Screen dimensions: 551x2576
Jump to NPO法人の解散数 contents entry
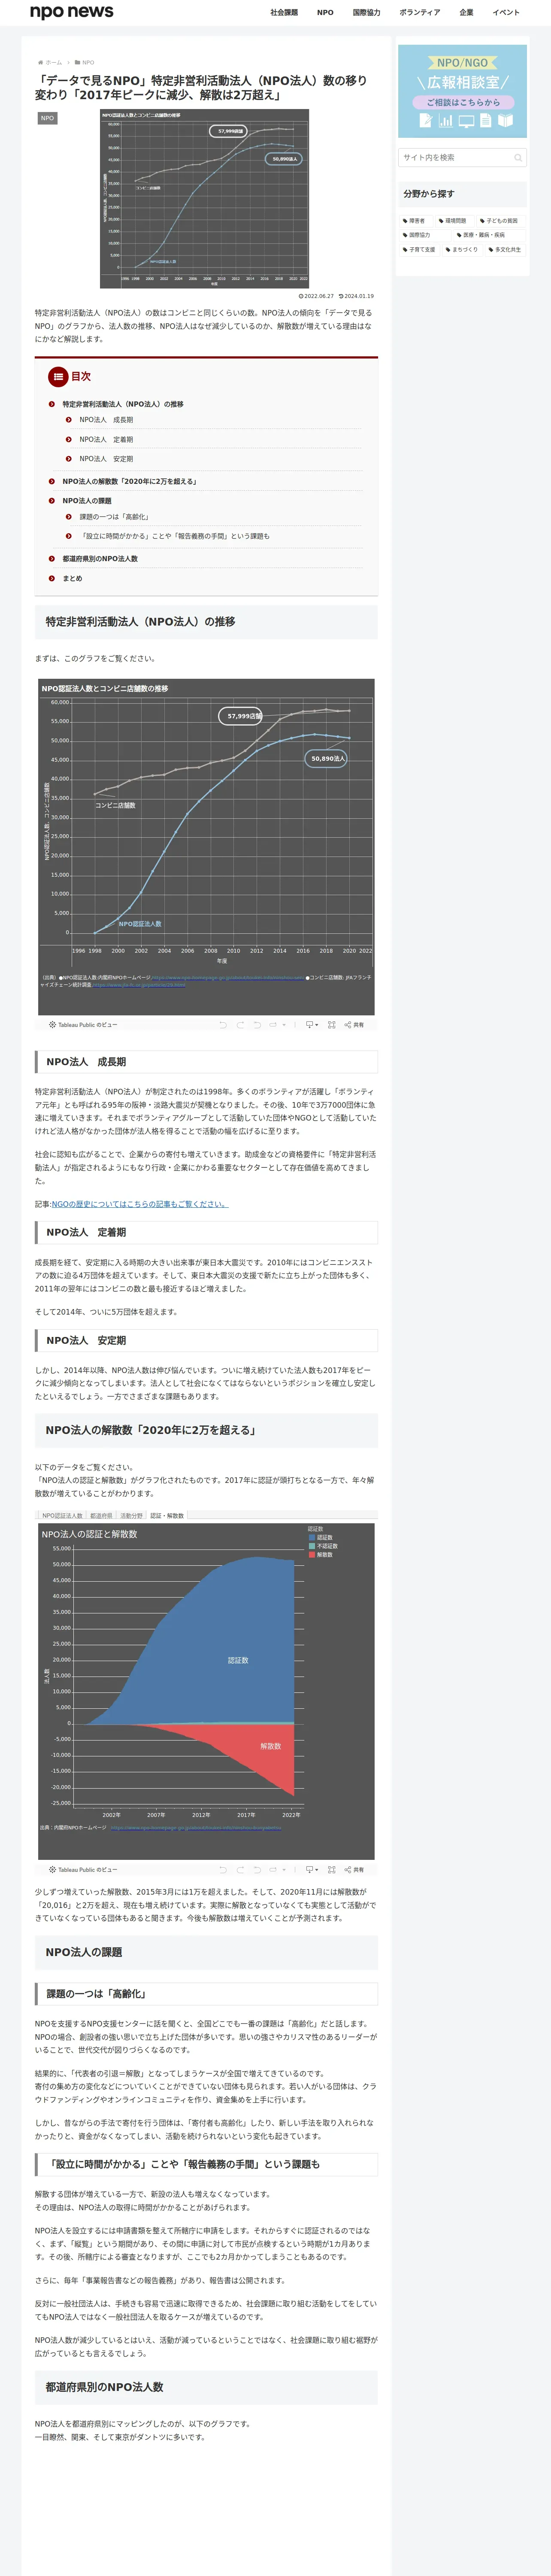(129, 482)
